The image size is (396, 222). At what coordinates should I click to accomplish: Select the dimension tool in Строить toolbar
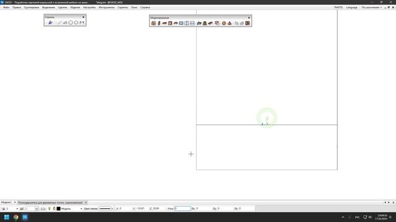tap(82, 23)
